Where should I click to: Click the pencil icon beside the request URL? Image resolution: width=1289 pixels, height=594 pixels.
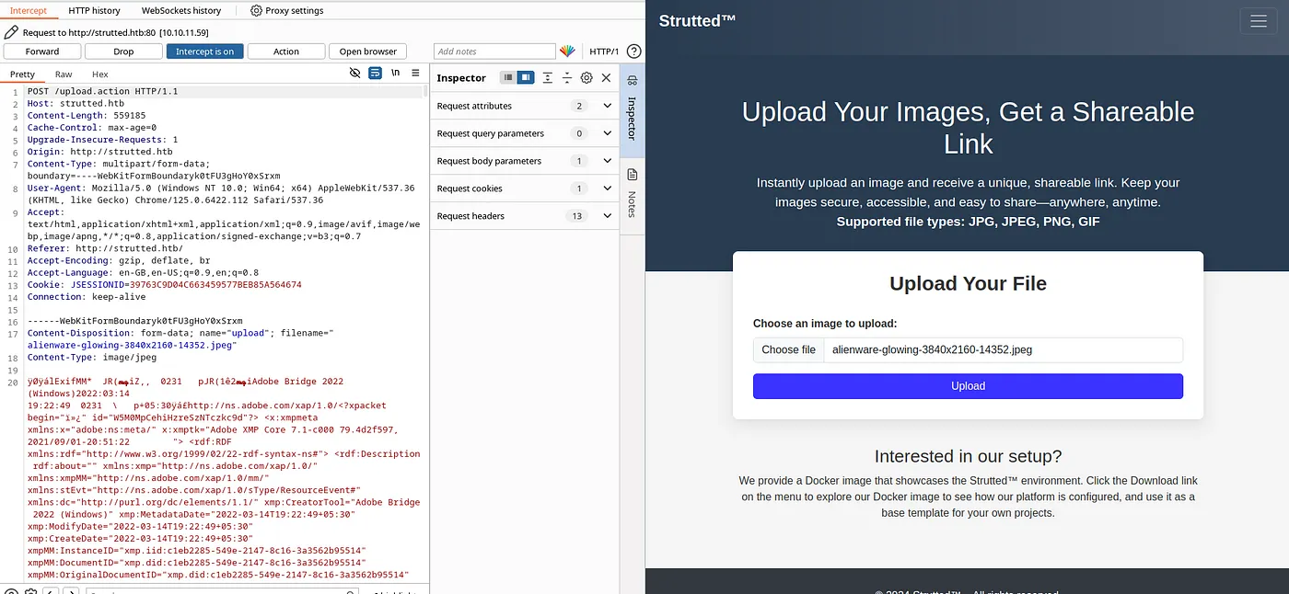point(11,32)
